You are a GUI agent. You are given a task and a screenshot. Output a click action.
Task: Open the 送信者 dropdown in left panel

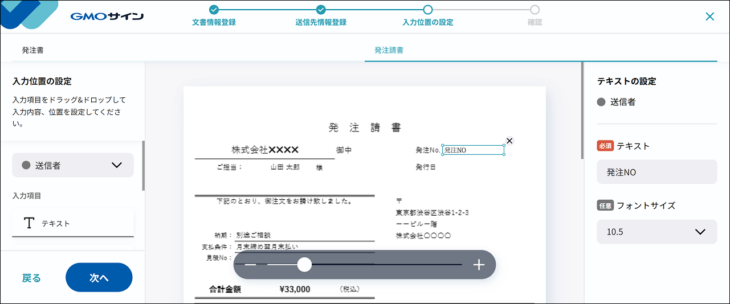pos(73,165)
